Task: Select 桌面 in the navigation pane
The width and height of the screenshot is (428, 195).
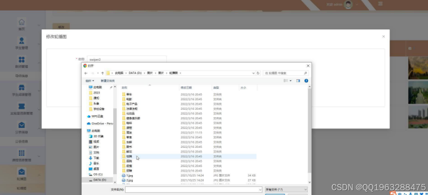Action: tap(94, 169)
